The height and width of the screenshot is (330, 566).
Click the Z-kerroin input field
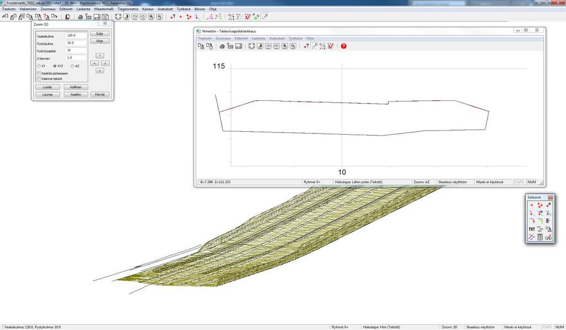point(76,57)
